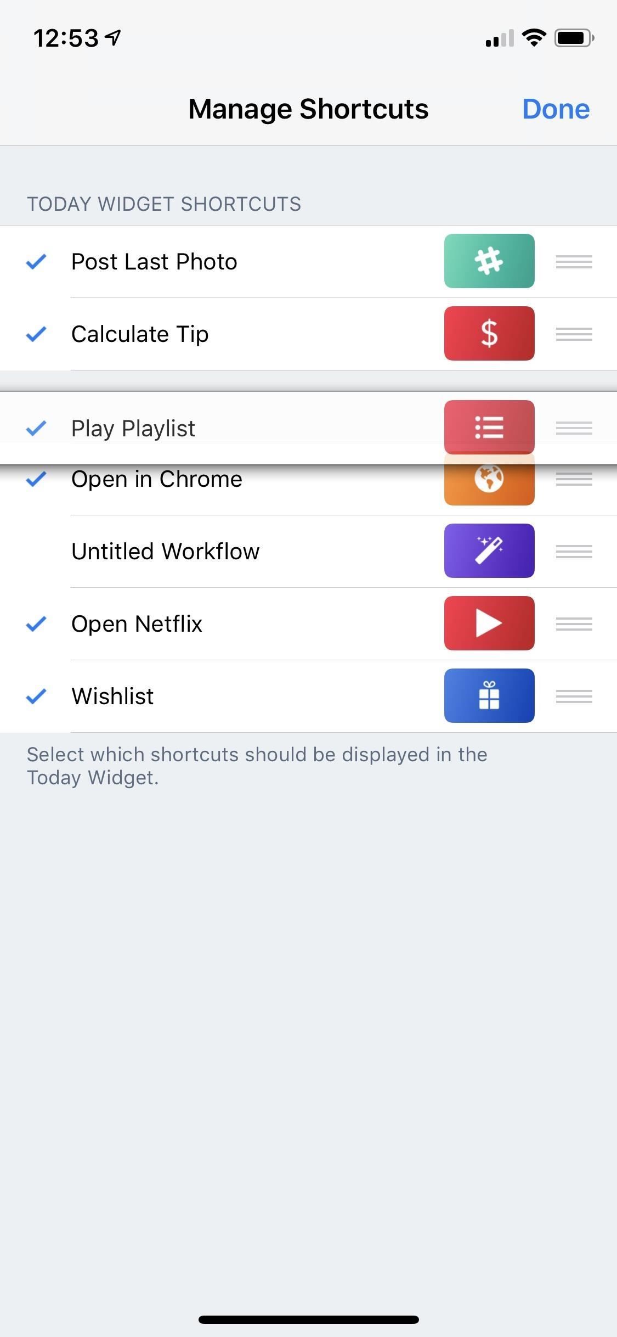Tap the blue Wishlist gift icon
Viewport: 617px width, 1337px height.
[489, 695]
